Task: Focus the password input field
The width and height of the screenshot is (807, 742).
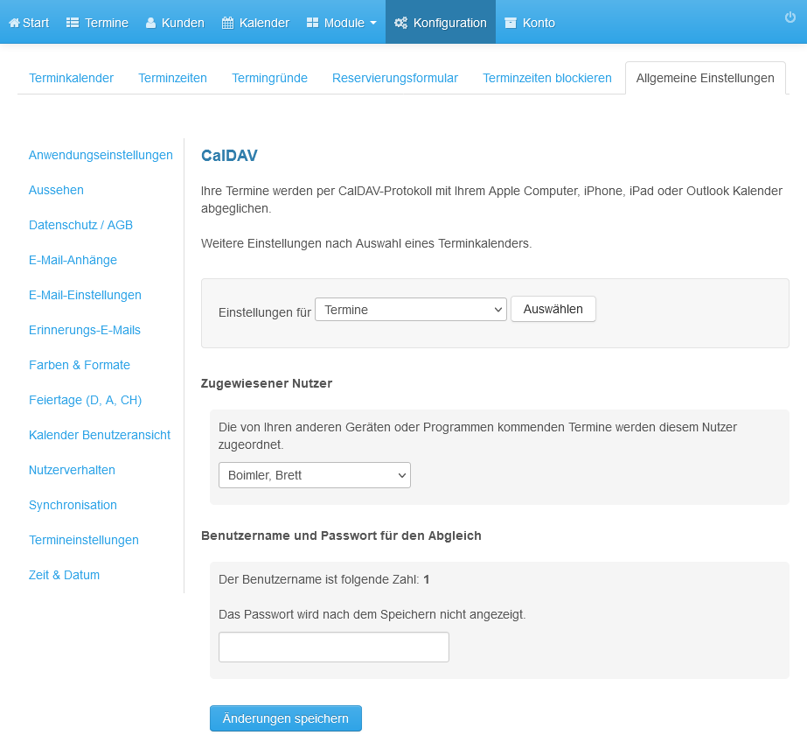Action: [x=334, y=647]
